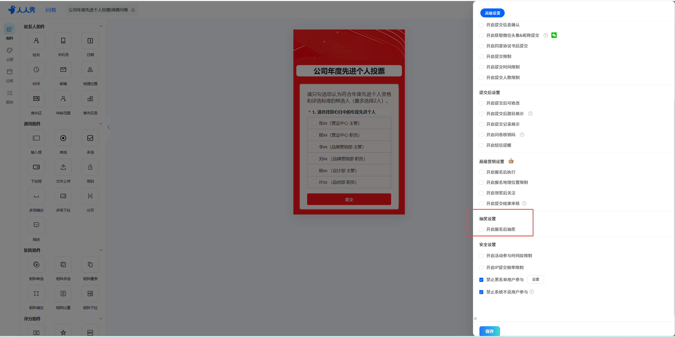This screenshot has height=337, width=675.
Task: Open help for 开启提交结果审核
Action: pos(524,203)
